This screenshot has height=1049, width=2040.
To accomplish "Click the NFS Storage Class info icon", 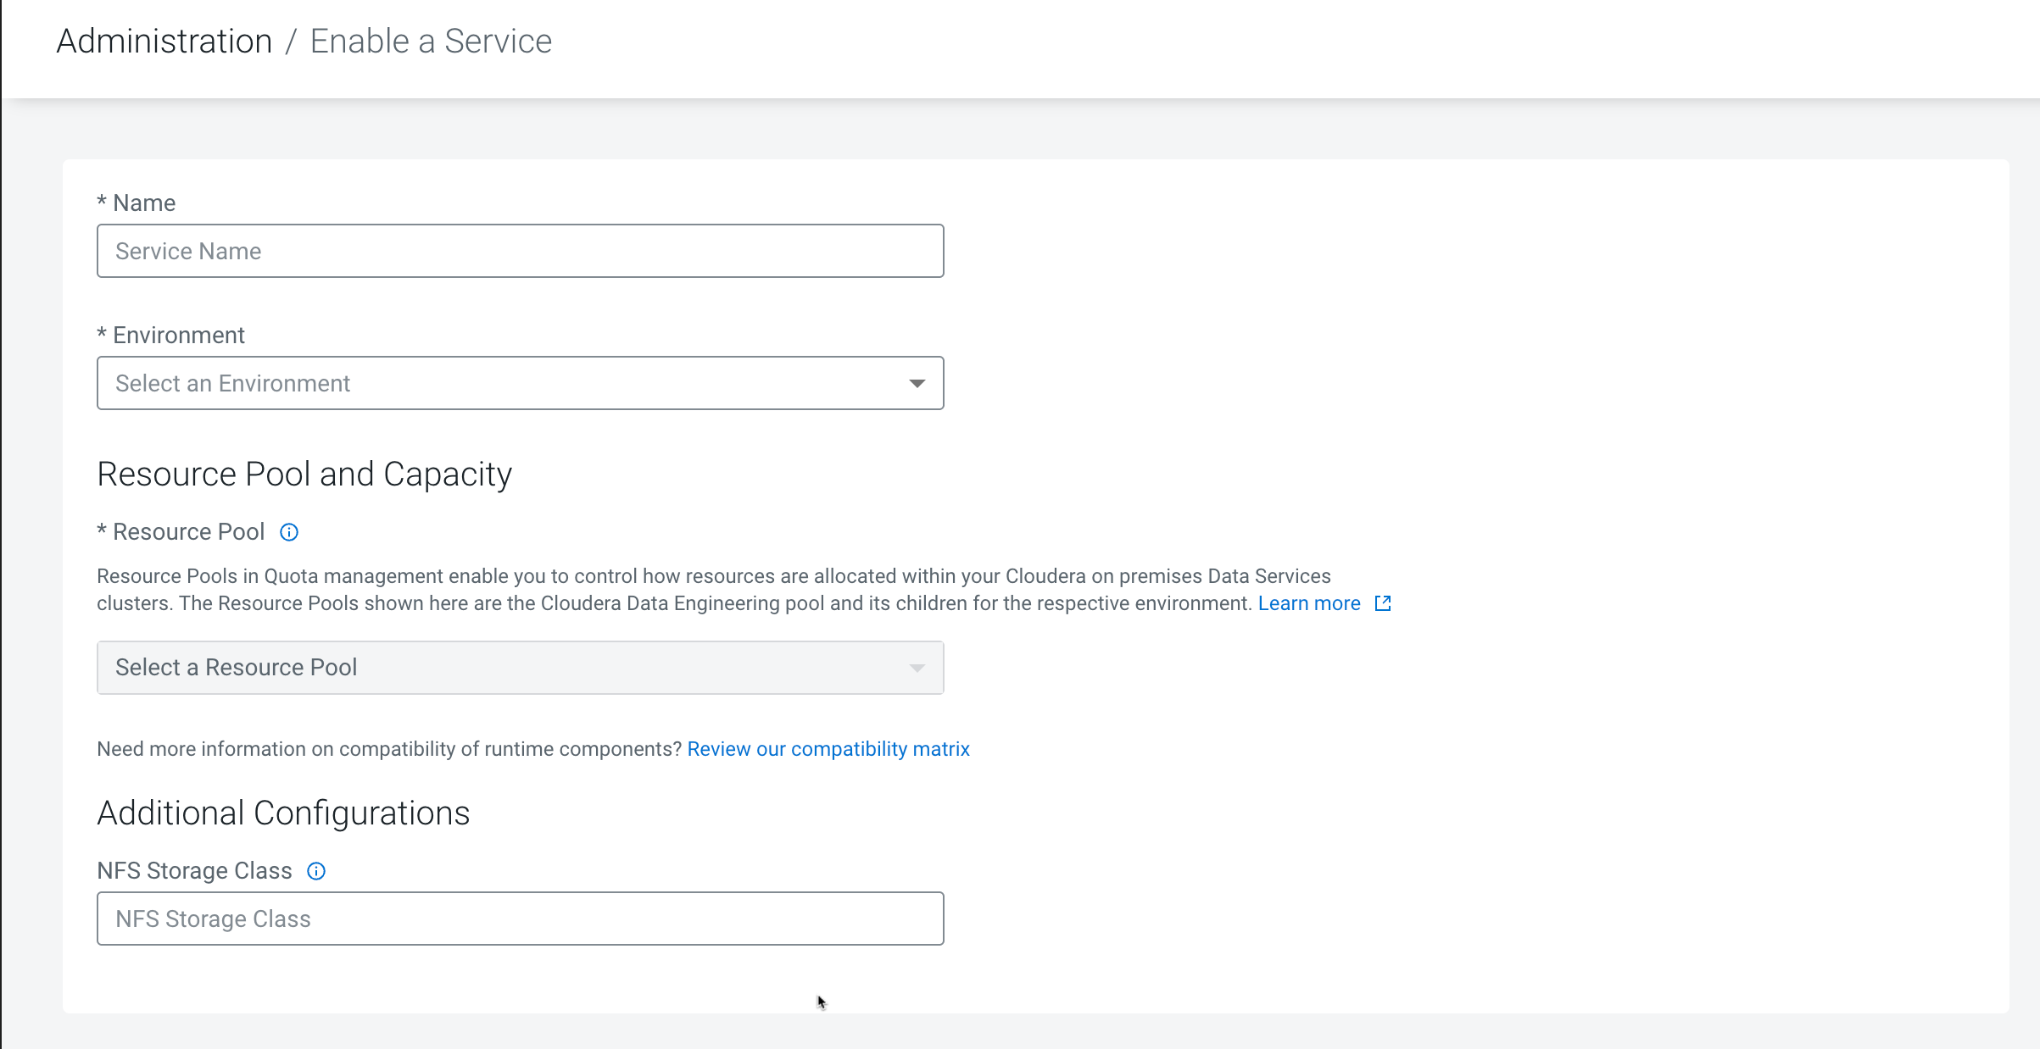I will coord(316,871).
